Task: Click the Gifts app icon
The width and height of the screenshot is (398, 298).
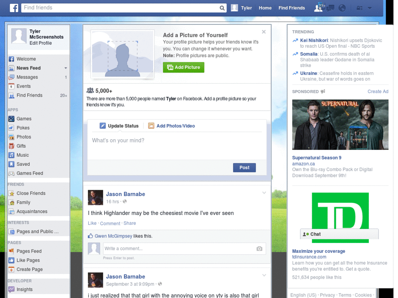Action: point(11,146)
